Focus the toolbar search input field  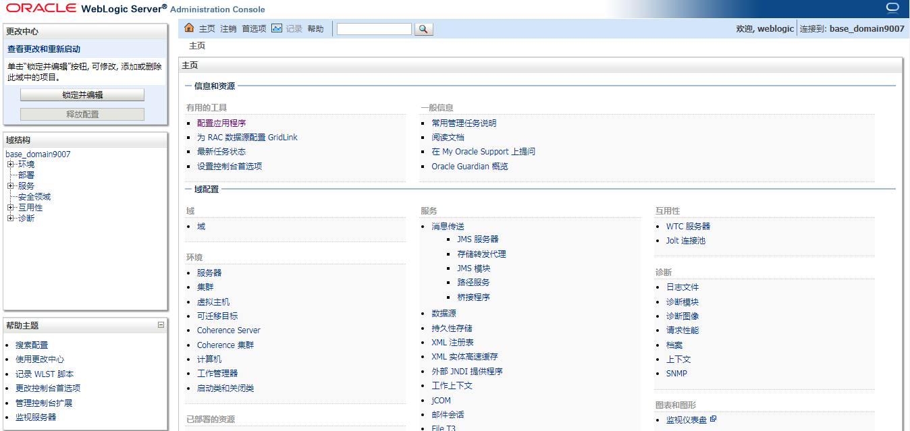click(x=374, y=29)
